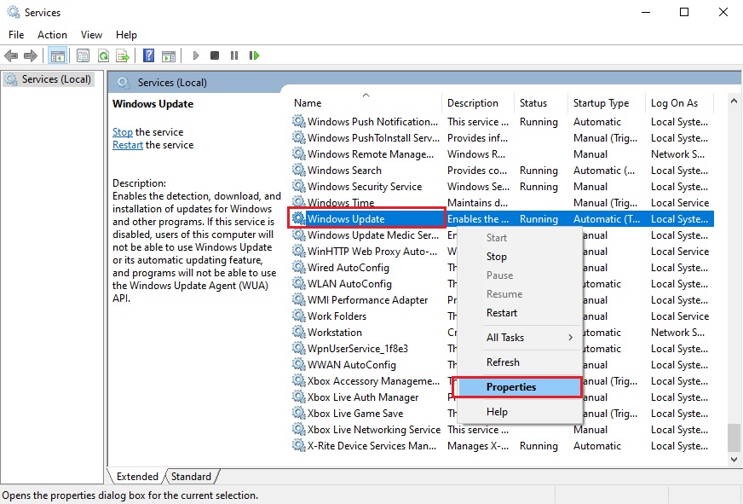Screen dimensions: 743x504
Task: Select the WpnUserService_1f8e3 row
Action: click(x=372, y=348)
